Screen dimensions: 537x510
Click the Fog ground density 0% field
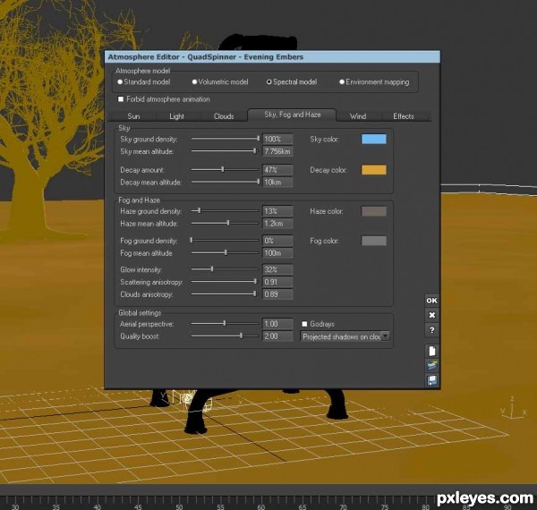click(277, 241)
